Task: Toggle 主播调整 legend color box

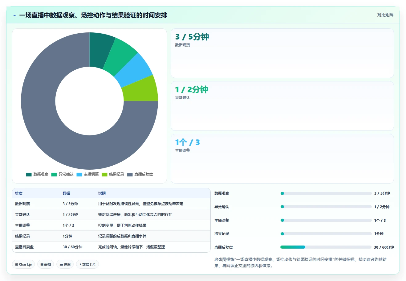Action: (79, 174)
